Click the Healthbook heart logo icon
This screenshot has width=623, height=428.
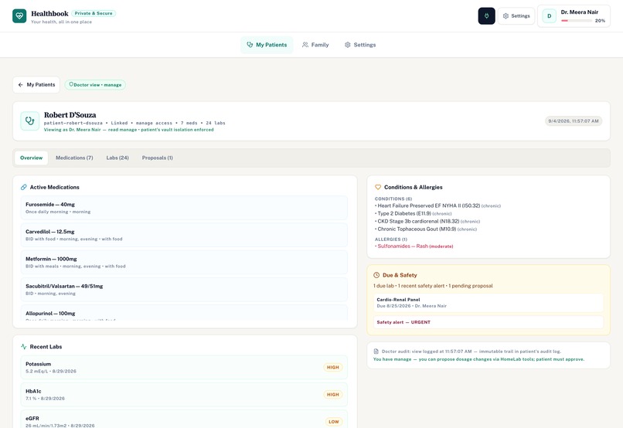click(19, 16)
